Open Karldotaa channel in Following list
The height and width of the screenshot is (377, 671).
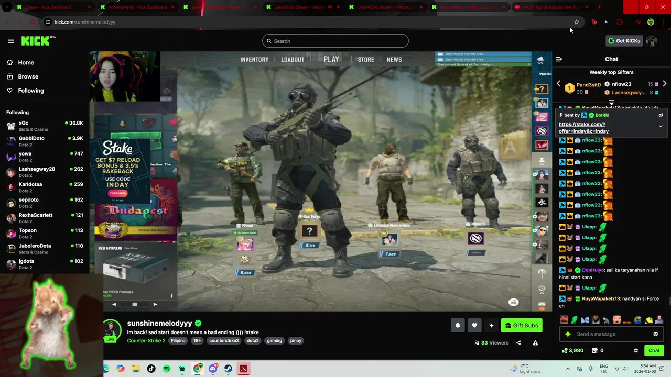(x=45, y=187)
